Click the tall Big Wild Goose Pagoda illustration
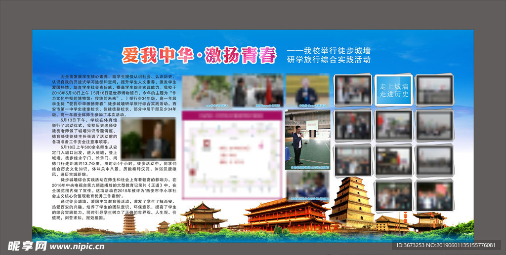Screen dimensions: 506x255 point(352,202)
